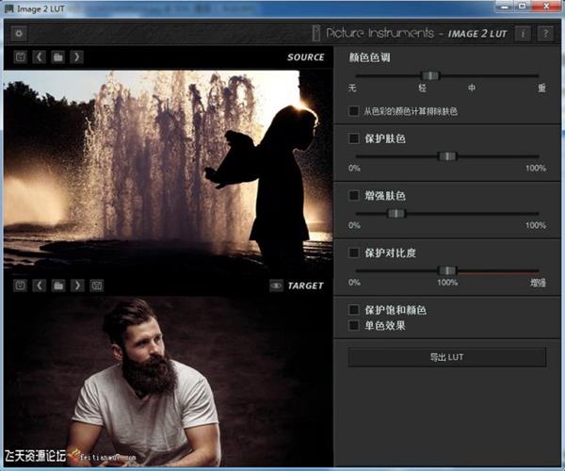This screenshot has width=565, height=471.
Task: Enable the 保护肤色 checkbox
Action: click(x=354, y=138)
